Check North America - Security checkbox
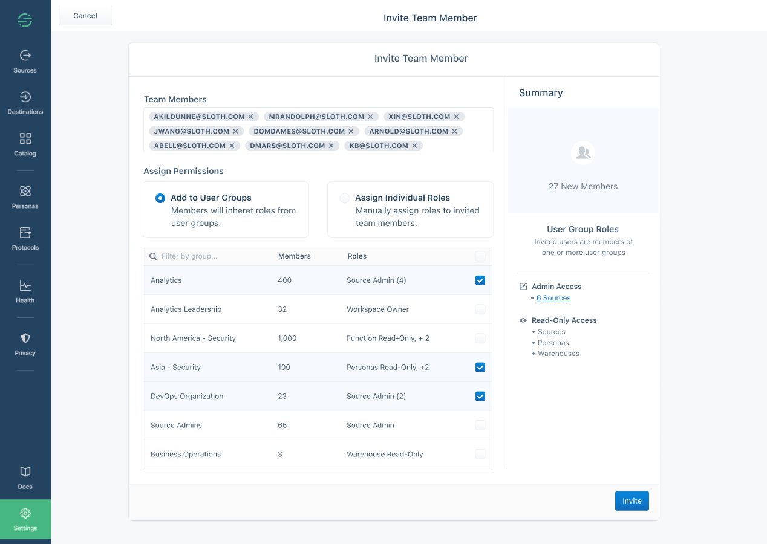Screen dimensions: 767x544 tap(480, 338)
